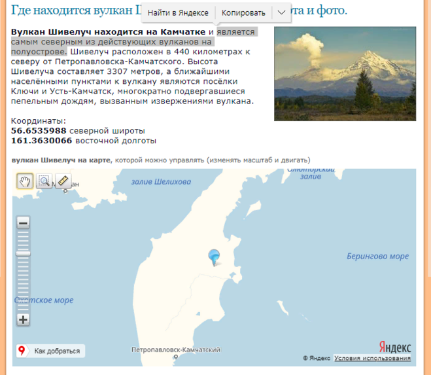Click the zoom in plus button

(x=23, y=319)
